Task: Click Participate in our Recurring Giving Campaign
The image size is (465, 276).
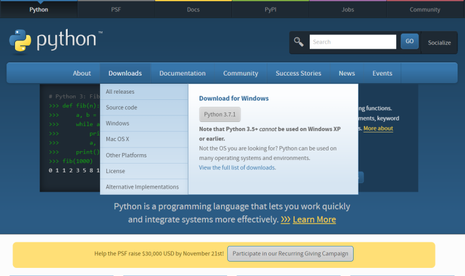Action: (290, 254)
